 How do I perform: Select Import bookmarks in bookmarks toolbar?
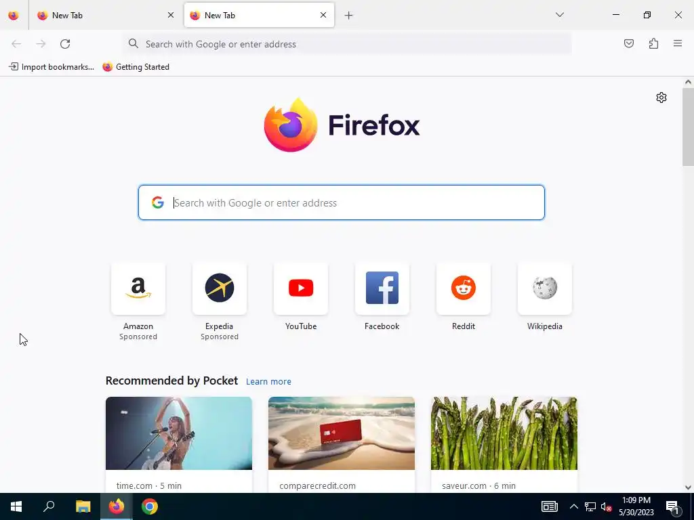coord(52,67)
